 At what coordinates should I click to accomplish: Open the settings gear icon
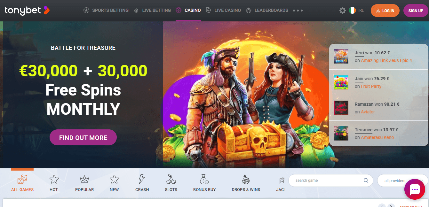click(x=342, y=11)
